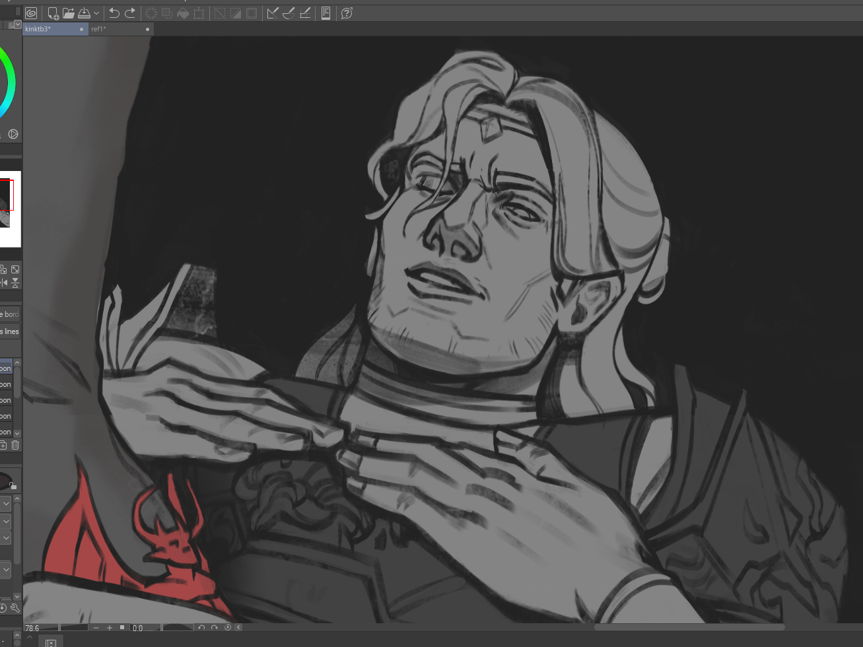Open Clip Studio launcher icon
Viewport: 863px width, 647px height.
[x=30, y=13]
